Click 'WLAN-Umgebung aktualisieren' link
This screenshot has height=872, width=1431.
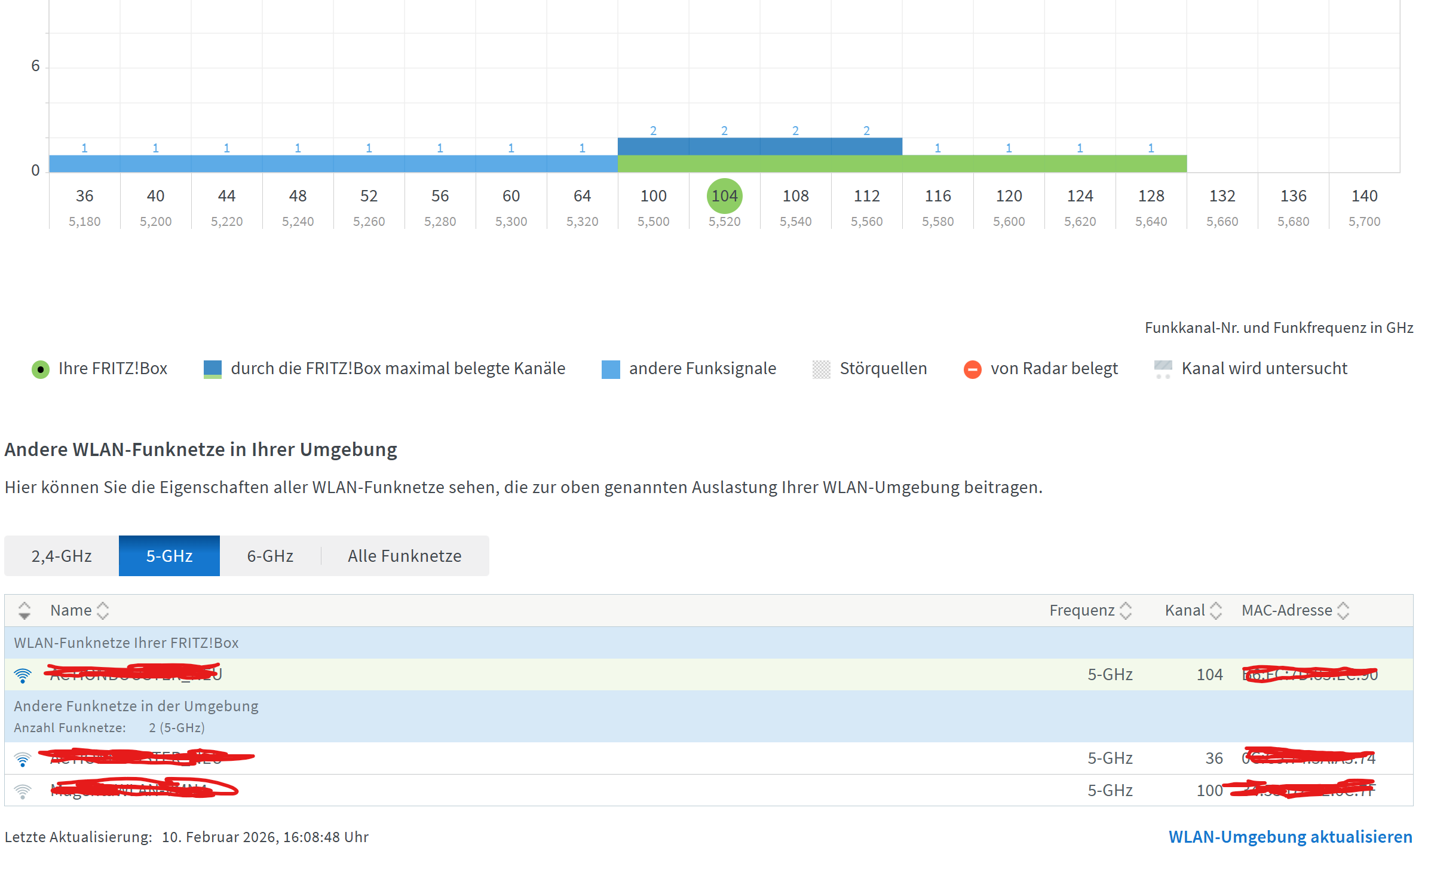point(1290,837)
